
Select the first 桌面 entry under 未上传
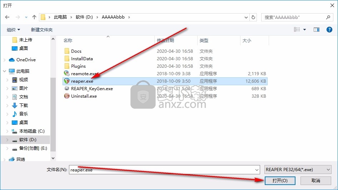coord(24,48)
